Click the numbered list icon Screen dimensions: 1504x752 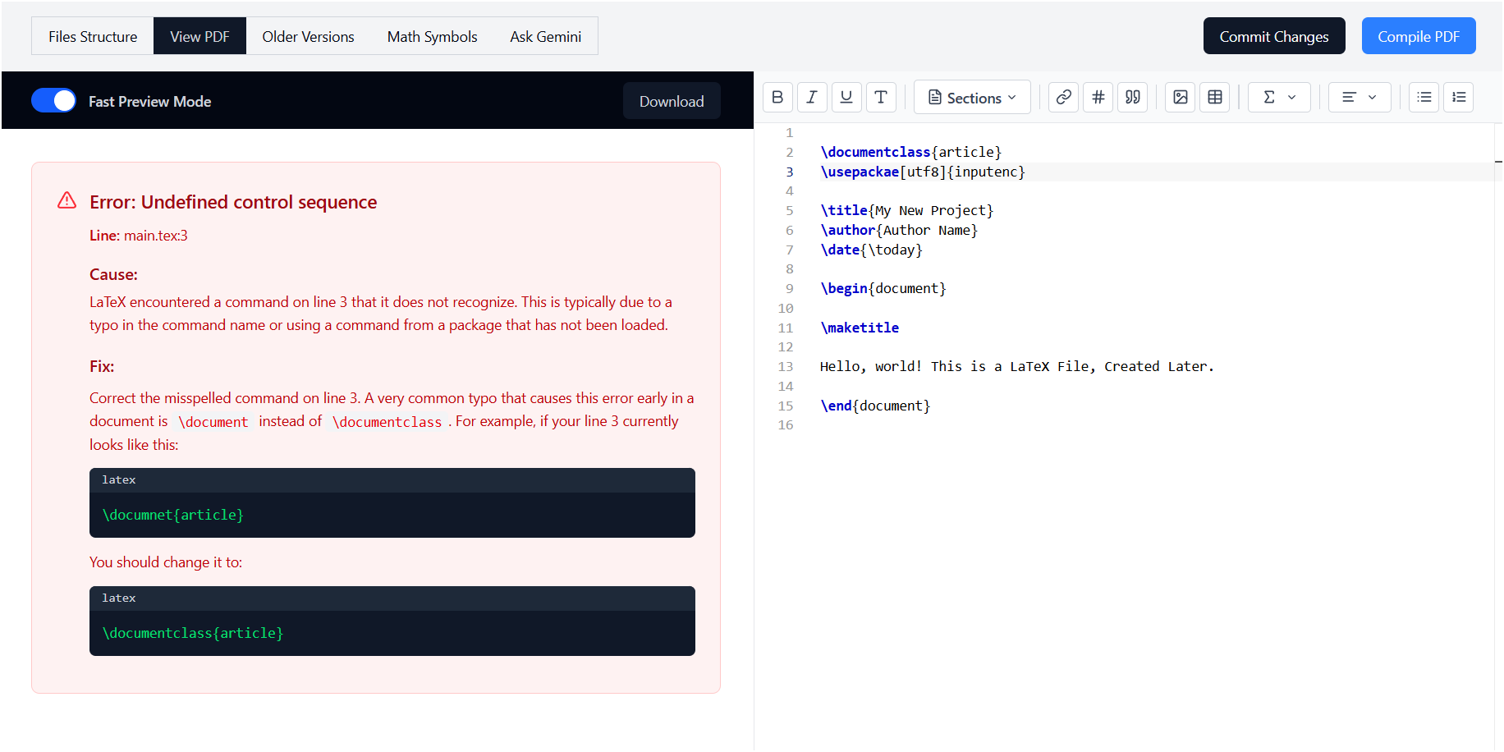coord(1459,97)
